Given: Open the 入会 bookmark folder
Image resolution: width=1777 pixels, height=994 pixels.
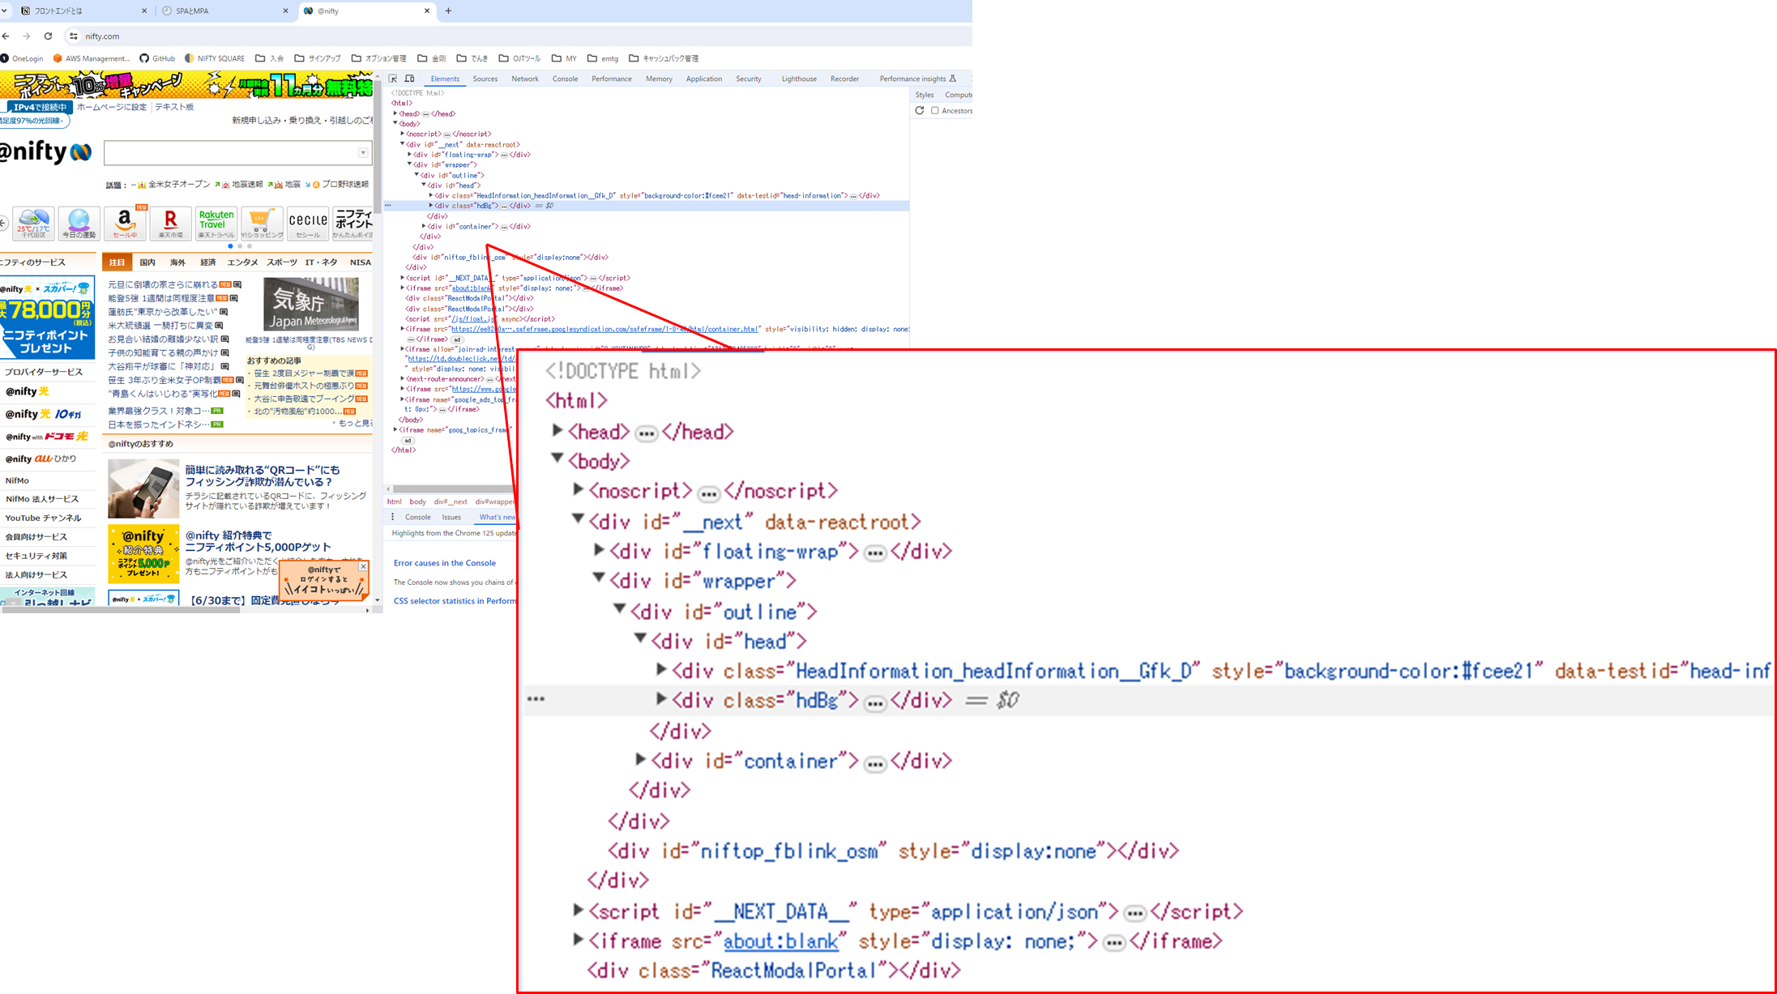Looking at the screenshot, I should tap(270, 58).
